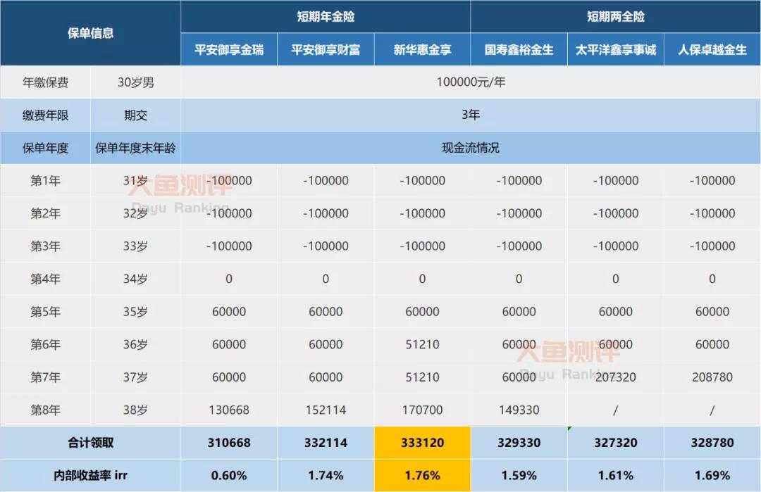The image size is (761, 492).
Task: Click the 内部收益率 irr row label
Action: click(x=91, y=475)
